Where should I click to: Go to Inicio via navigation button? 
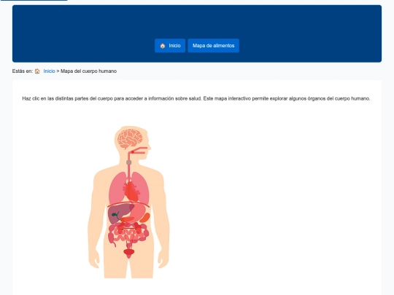pos(170,46)
